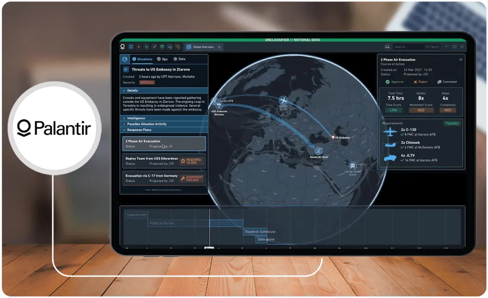Image resolution: width=488 pixels, height=298 pixels.
Task: Approve the 2 Phase Air Evacuation plan
Action: [394, 82]
